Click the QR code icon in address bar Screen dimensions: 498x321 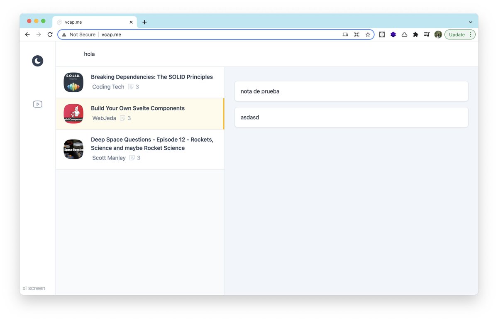pos(356,34)
